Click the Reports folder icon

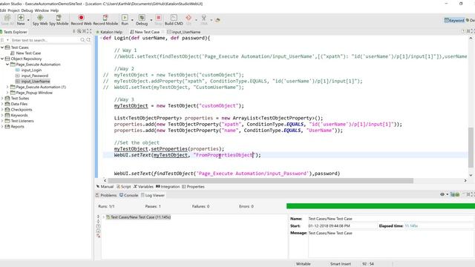7,127
